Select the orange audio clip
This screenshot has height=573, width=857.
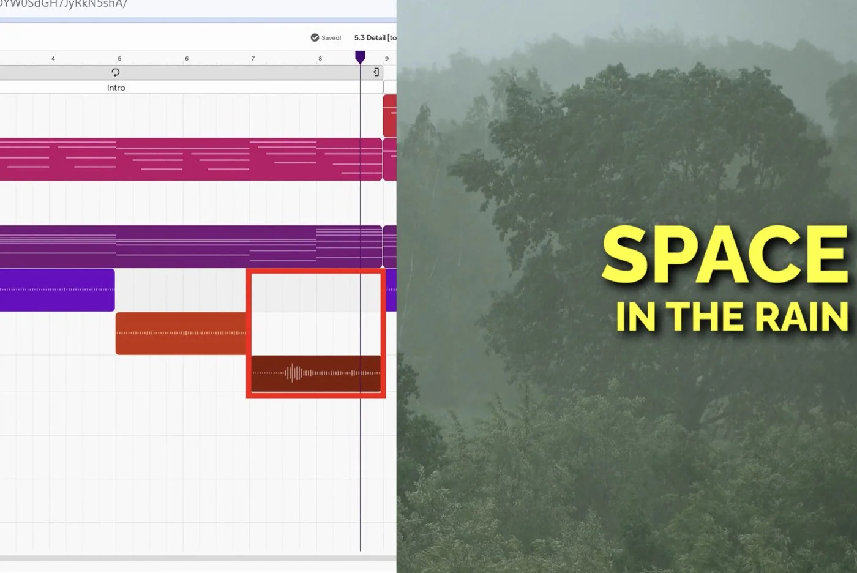pyautogui.click(x=181, y=334)
